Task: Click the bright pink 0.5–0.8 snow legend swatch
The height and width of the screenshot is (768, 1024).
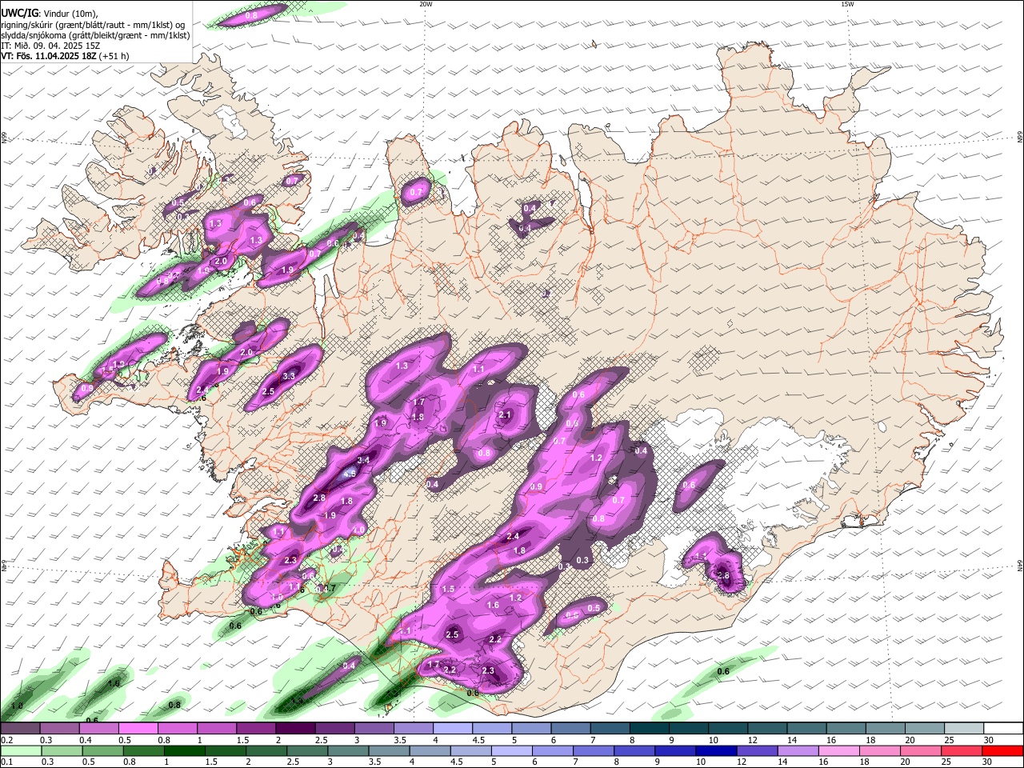Action: coord(138,729)
